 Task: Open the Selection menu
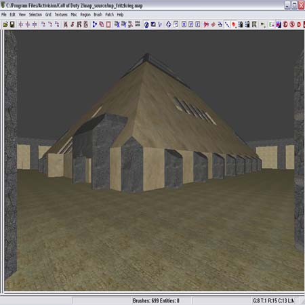click(x=35, y=14)
